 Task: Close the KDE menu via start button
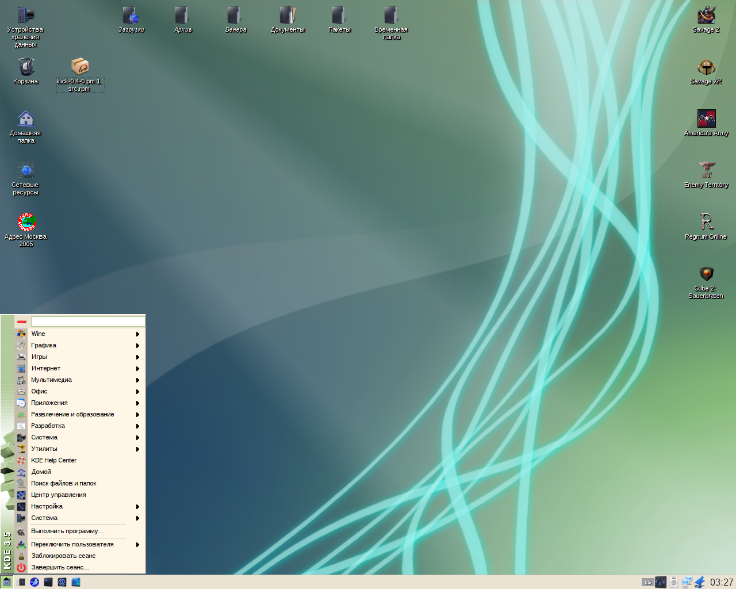(x=6, y=582)
